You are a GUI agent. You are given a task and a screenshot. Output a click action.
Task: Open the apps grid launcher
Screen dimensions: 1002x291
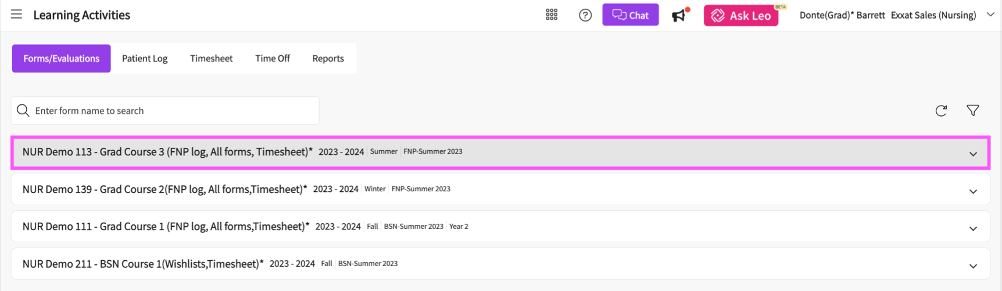coord(551,15)
